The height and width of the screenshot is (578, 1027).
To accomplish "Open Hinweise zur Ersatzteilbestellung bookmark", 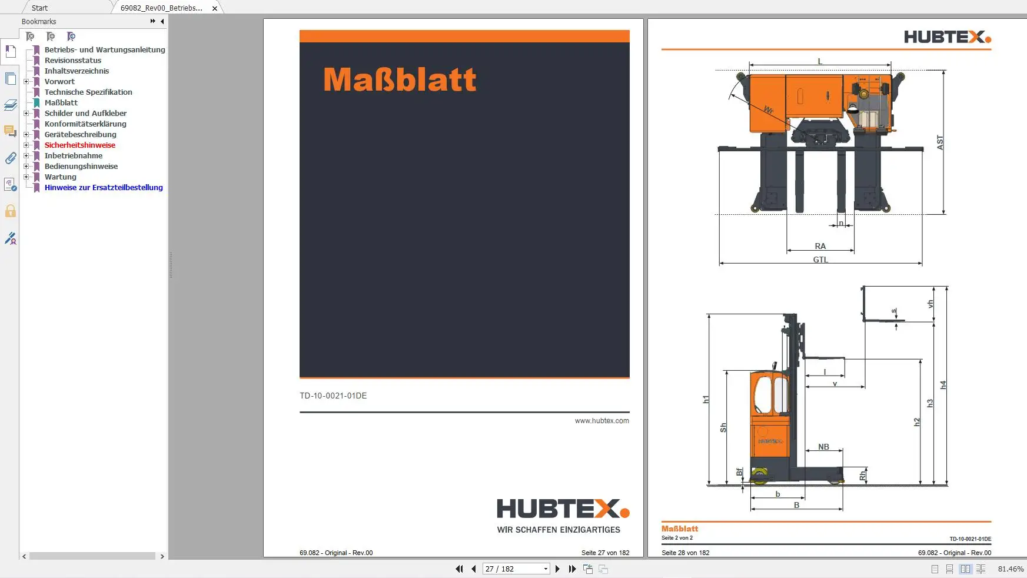I will pyautogui.click(x=104, y=187).
